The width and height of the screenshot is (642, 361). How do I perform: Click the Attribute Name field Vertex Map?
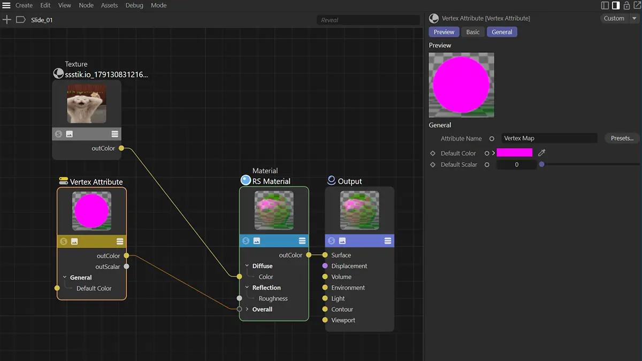549,138
